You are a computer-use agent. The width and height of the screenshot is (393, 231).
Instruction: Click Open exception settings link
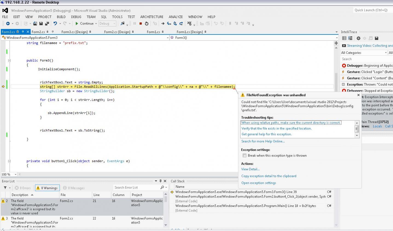258,183
